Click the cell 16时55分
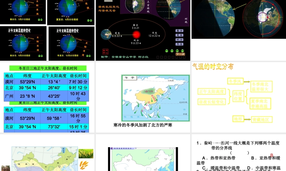Screen dimensions: 286x171 pos(78,118)
